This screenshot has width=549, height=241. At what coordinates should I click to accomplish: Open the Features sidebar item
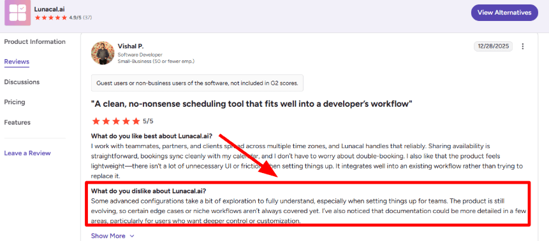17,123
